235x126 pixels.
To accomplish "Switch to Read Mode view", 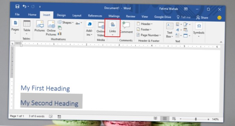I will click(155, 118).
